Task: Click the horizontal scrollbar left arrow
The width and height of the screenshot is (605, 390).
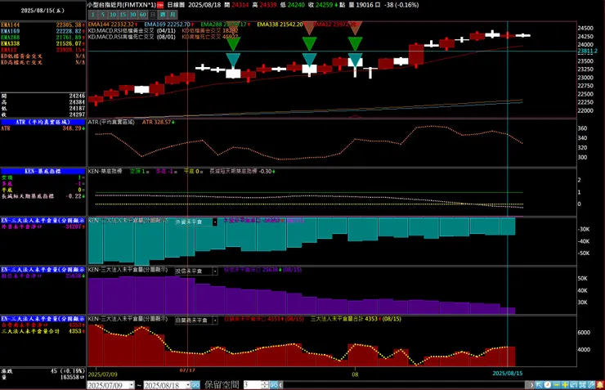Action: [281, 385]
